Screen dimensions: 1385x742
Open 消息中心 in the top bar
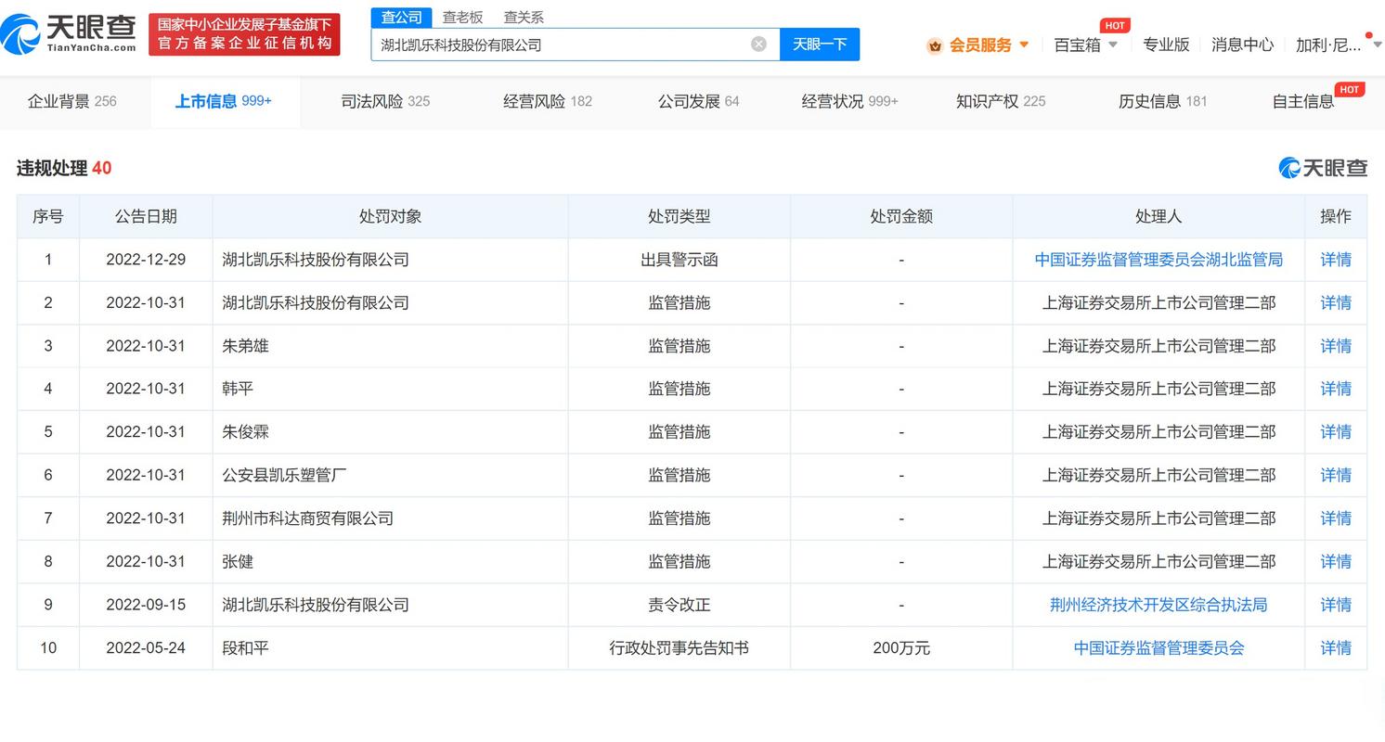pyautogui.click(x=1242, y=45)
